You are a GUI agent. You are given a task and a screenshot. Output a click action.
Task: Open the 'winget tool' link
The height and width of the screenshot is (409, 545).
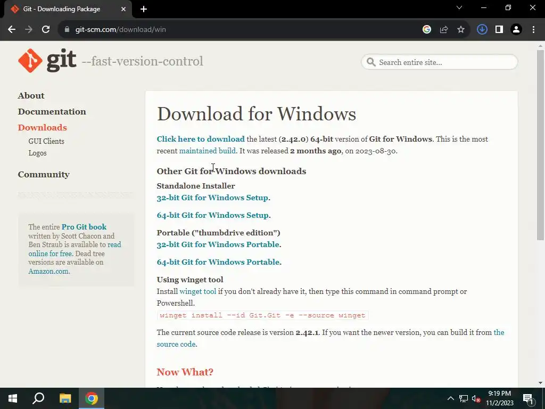click(198, 291)
